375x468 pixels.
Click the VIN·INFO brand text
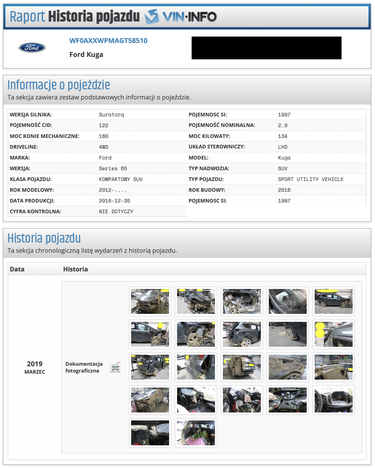(189, 17)
